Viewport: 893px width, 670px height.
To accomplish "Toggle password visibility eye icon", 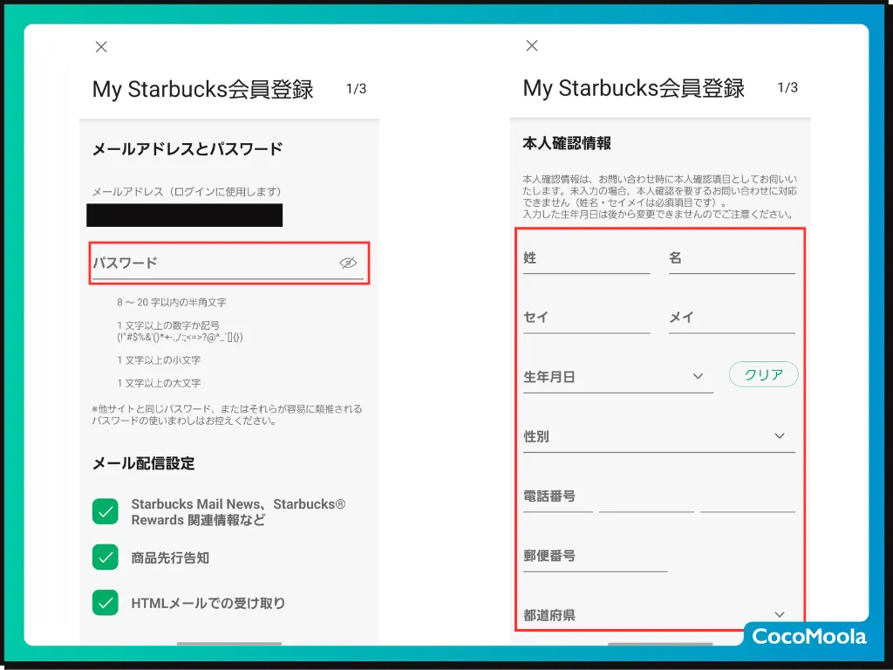I will tap(348, 263).
